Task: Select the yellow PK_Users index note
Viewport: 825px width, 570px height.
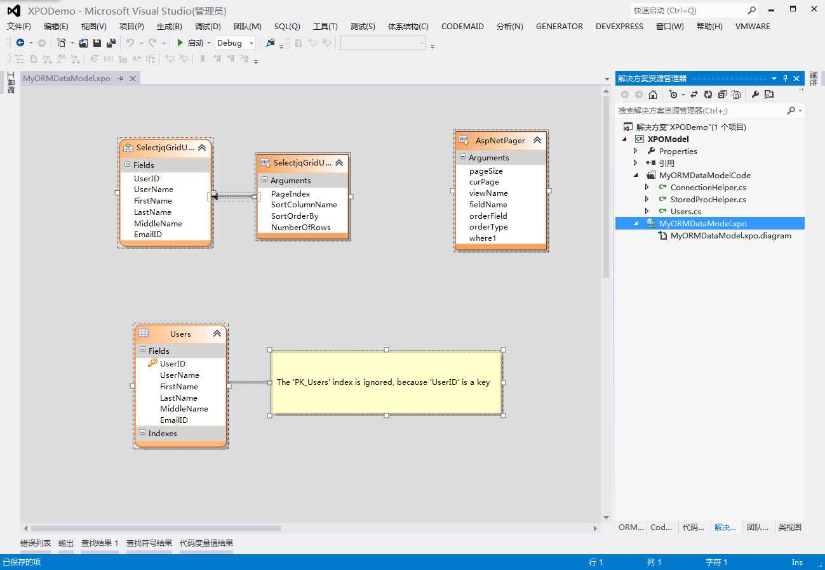Action: [386, 382]
